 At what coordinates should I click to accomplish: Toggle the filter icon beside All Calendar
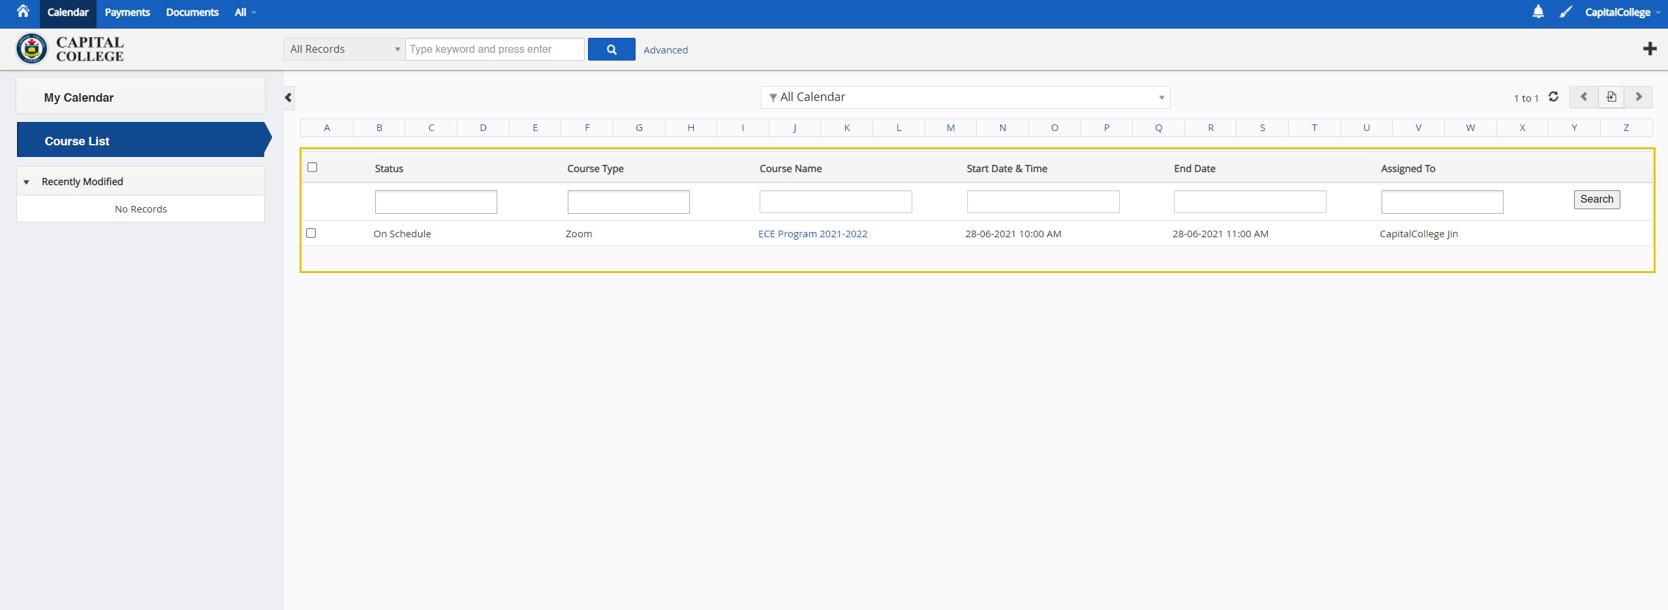pyautogui.click(x=773, y=96)
